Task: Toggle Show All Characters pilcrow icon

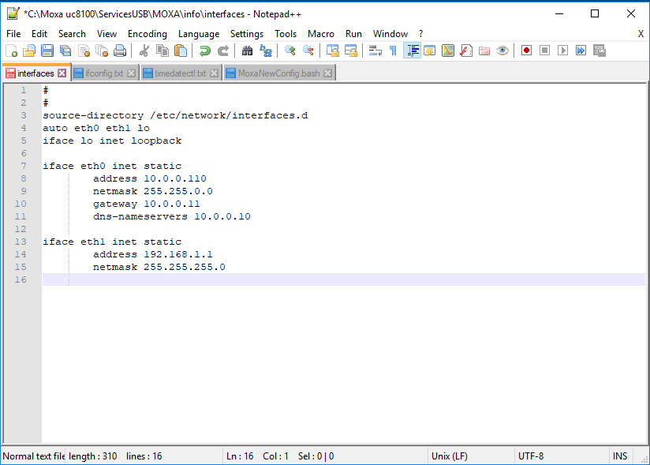Action: [x=393, y=51]
